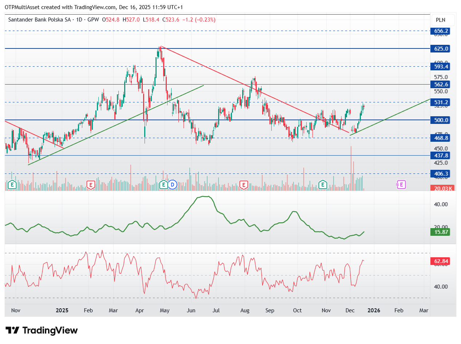Click the Oct label on time axis
461x344 pixels.
coord(298,310)
